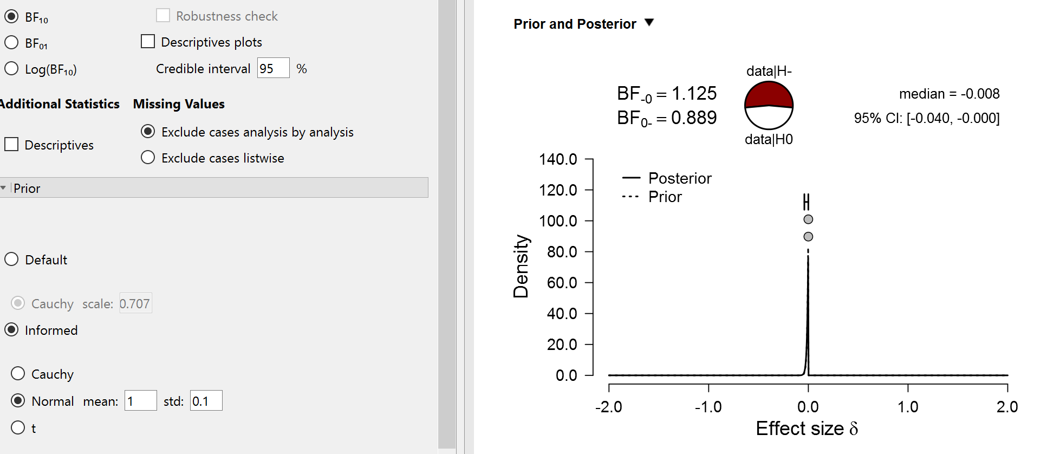The image size is (1060, 454).
Task: Select the BF10 Bayes factor option
Action: tap(11, 16)
